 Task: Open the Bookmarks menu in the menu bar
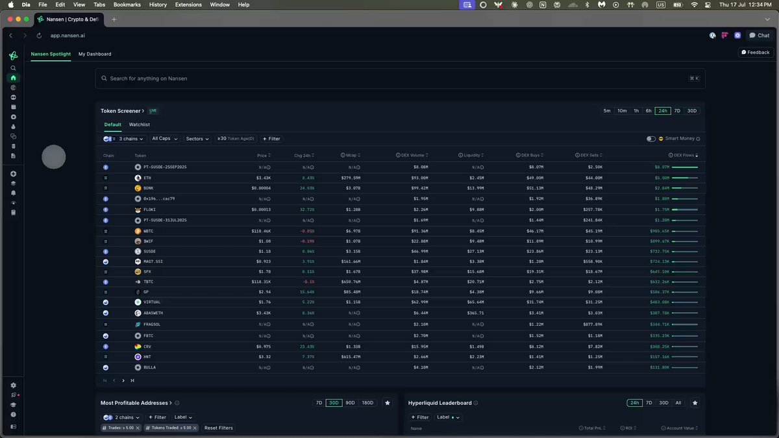pos(127,5)
